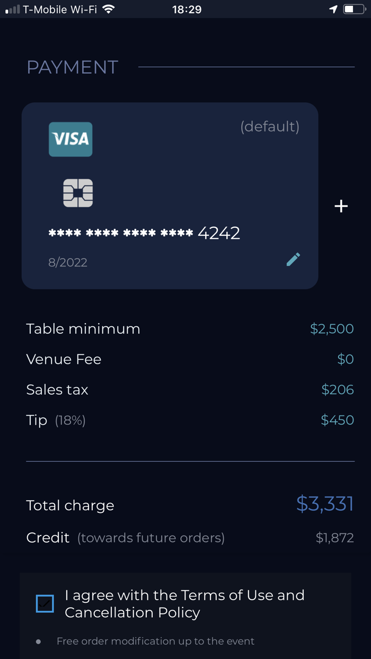Tap the Total charge amount $3,331
Image resolution: width=371 pixels, height=659 pixels.
click(324, 504)
